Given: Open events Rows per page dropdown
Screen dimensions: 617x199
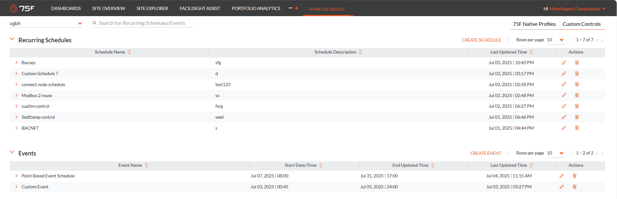Looking at the screenshot, I should pyautogui.click(x=555, y=153).
